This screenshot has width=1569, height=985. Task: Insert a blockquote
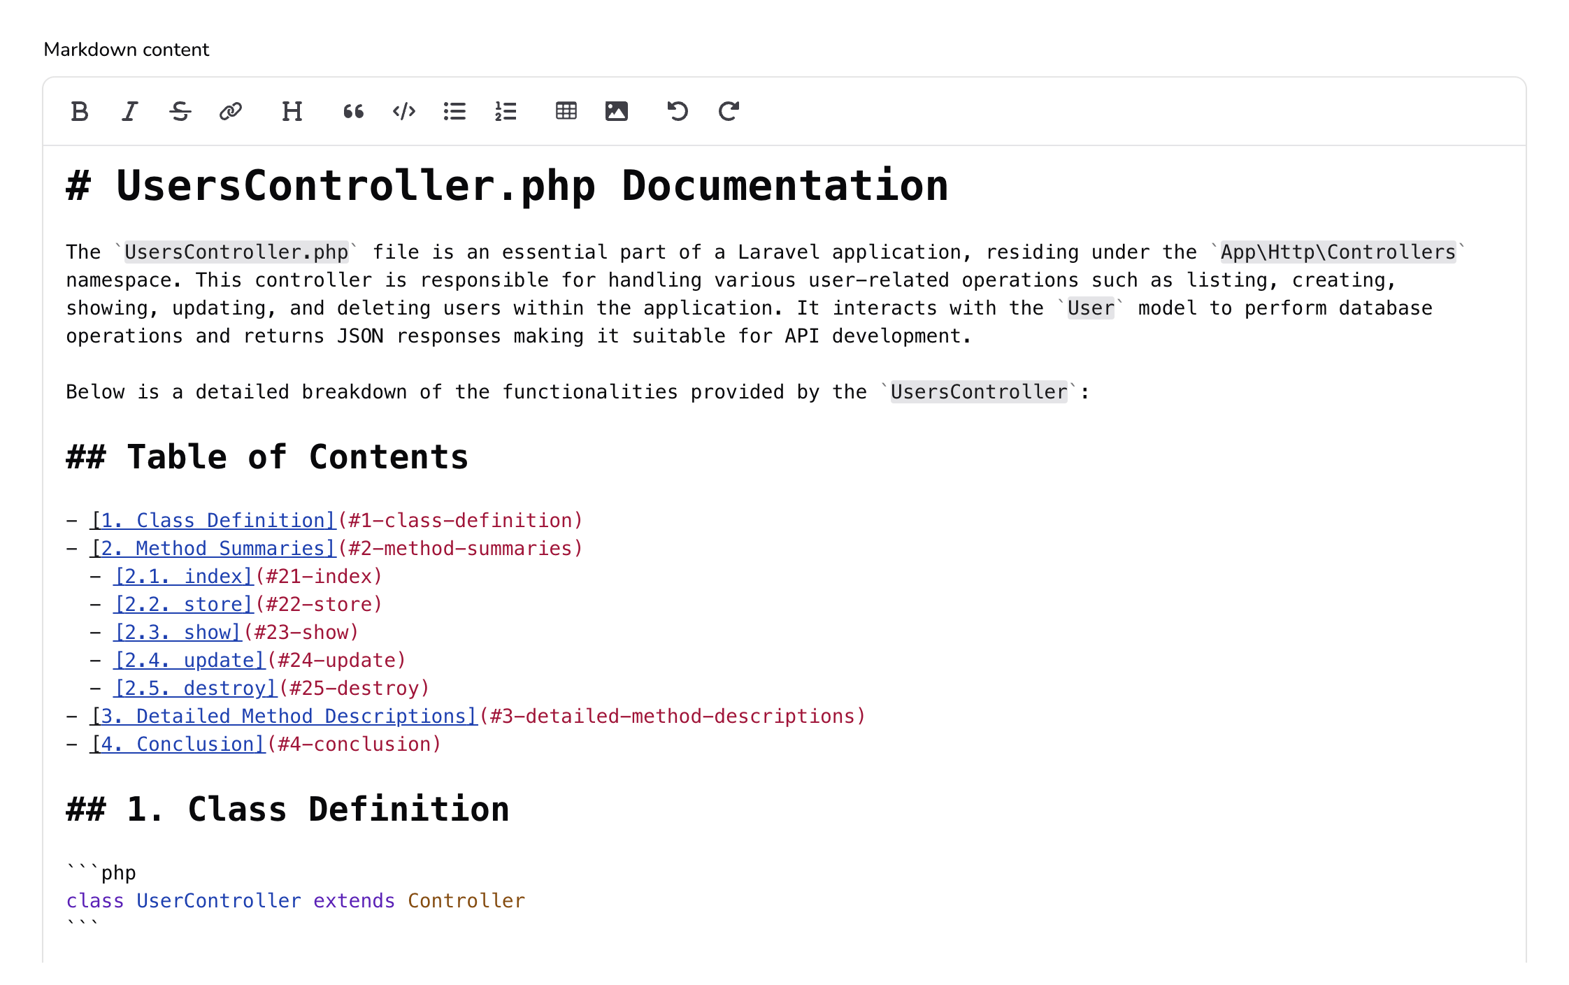coord(354,111)
